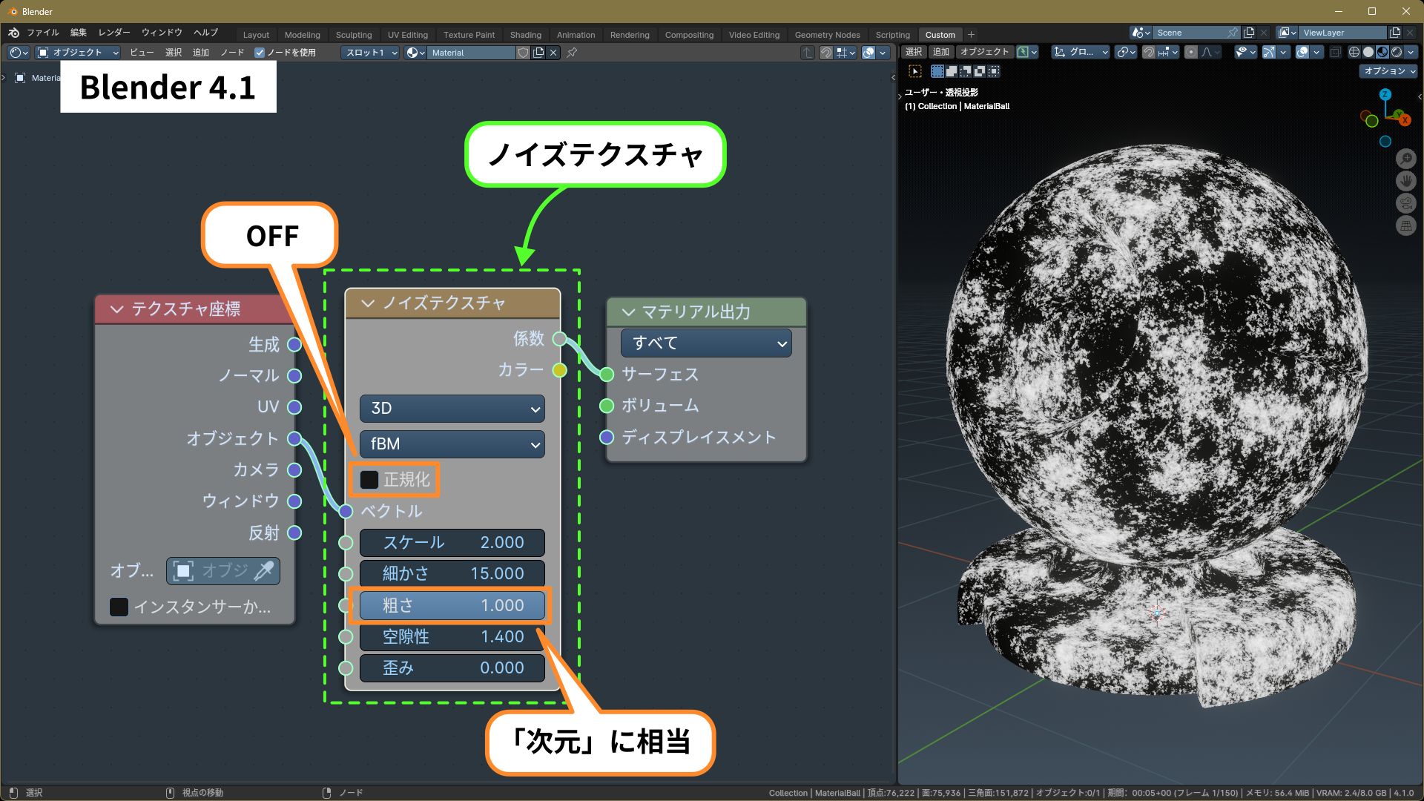
Task: Toggle the インスタンサーか checkbox on テクスチャ座標
Action: (119, 607)
